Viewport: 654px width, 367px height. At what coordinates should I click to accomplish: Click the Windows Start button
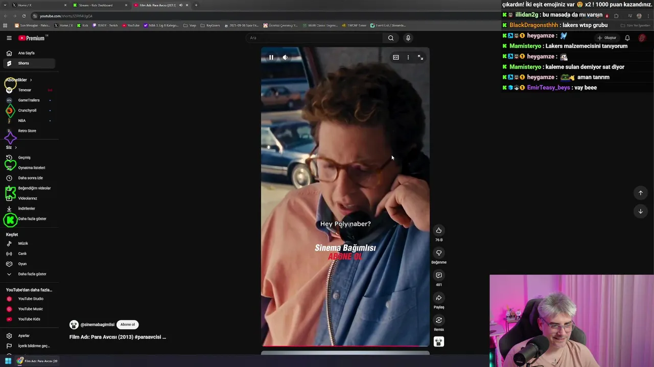(8, 361)
